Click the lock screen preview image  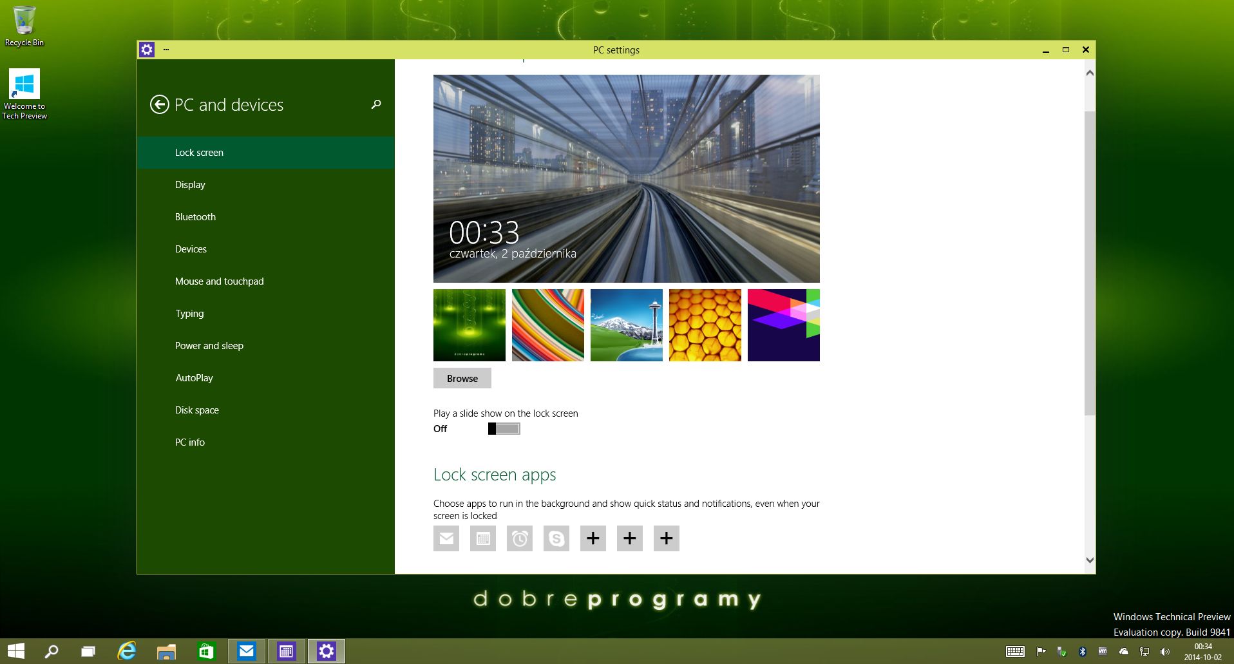click(x=627, y=178)
